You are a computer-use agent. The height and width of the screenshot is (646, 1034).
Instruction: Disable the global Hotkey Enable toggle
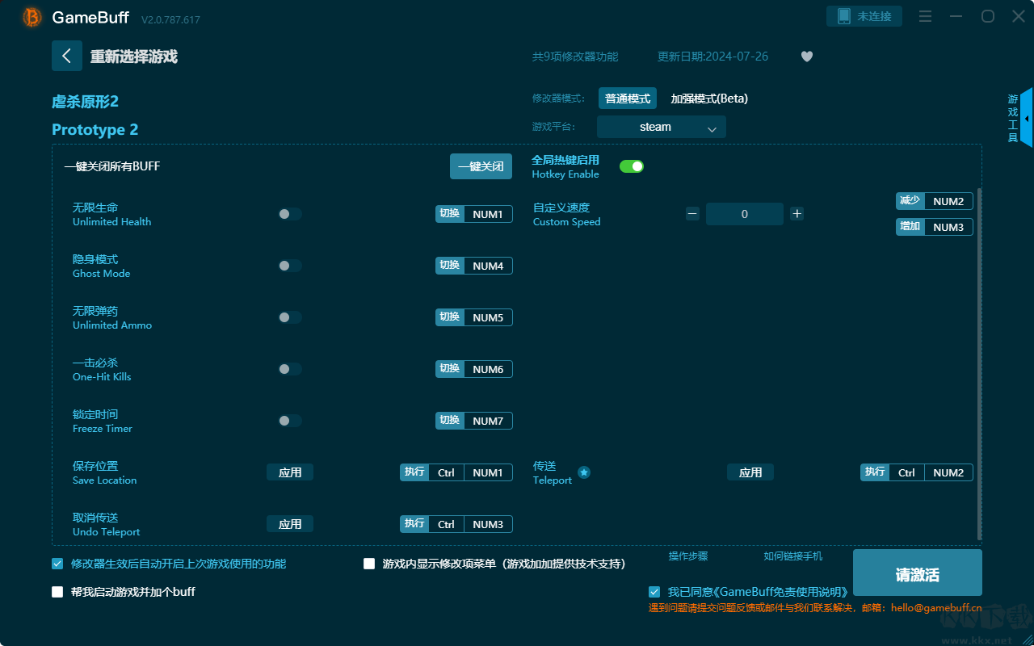pyautogui.click(x=631, y=166)
